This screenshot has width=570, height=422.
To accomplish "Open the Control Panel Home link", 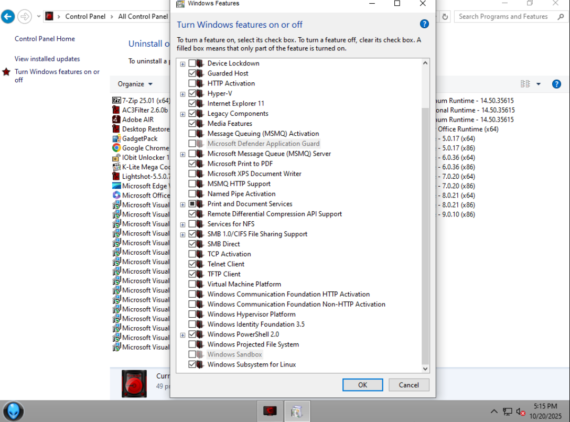I will tap(45, 38).
